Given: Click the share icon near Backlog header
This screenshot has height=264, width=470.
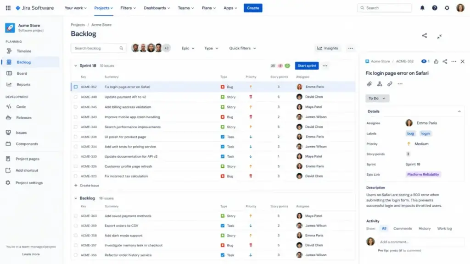Looking at the screenshot, I should click(425, 36).
